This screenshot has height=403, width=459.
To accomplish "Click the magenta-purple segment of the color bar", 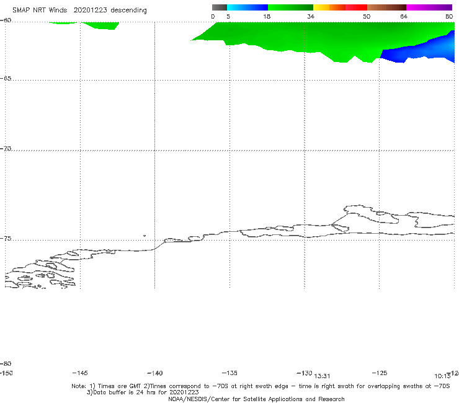I will [x=429, y=7].
